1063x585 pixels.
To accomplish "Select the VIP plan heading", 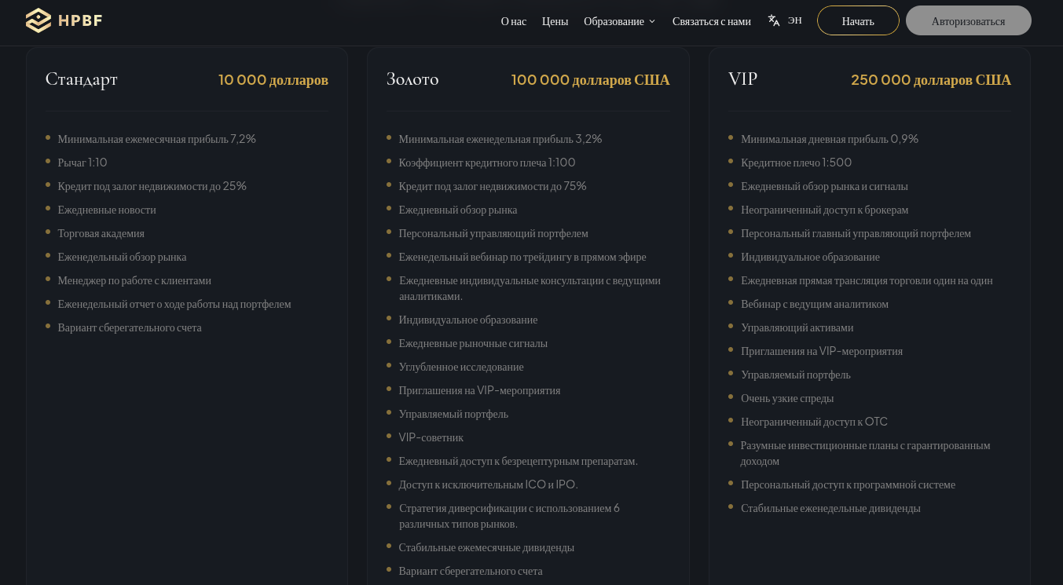I will click(x=742, y=79).
